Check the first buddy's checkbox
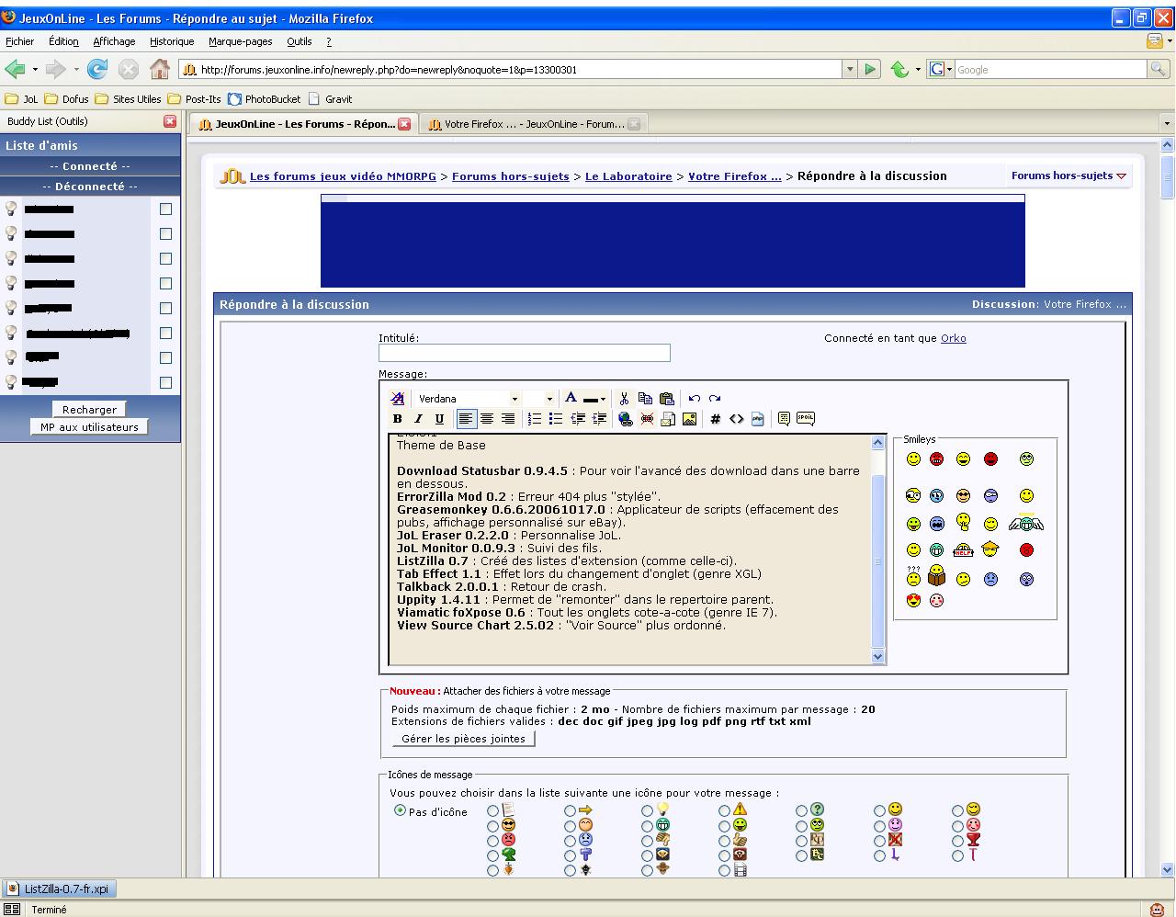The image size is (1176, 917). 165,209
